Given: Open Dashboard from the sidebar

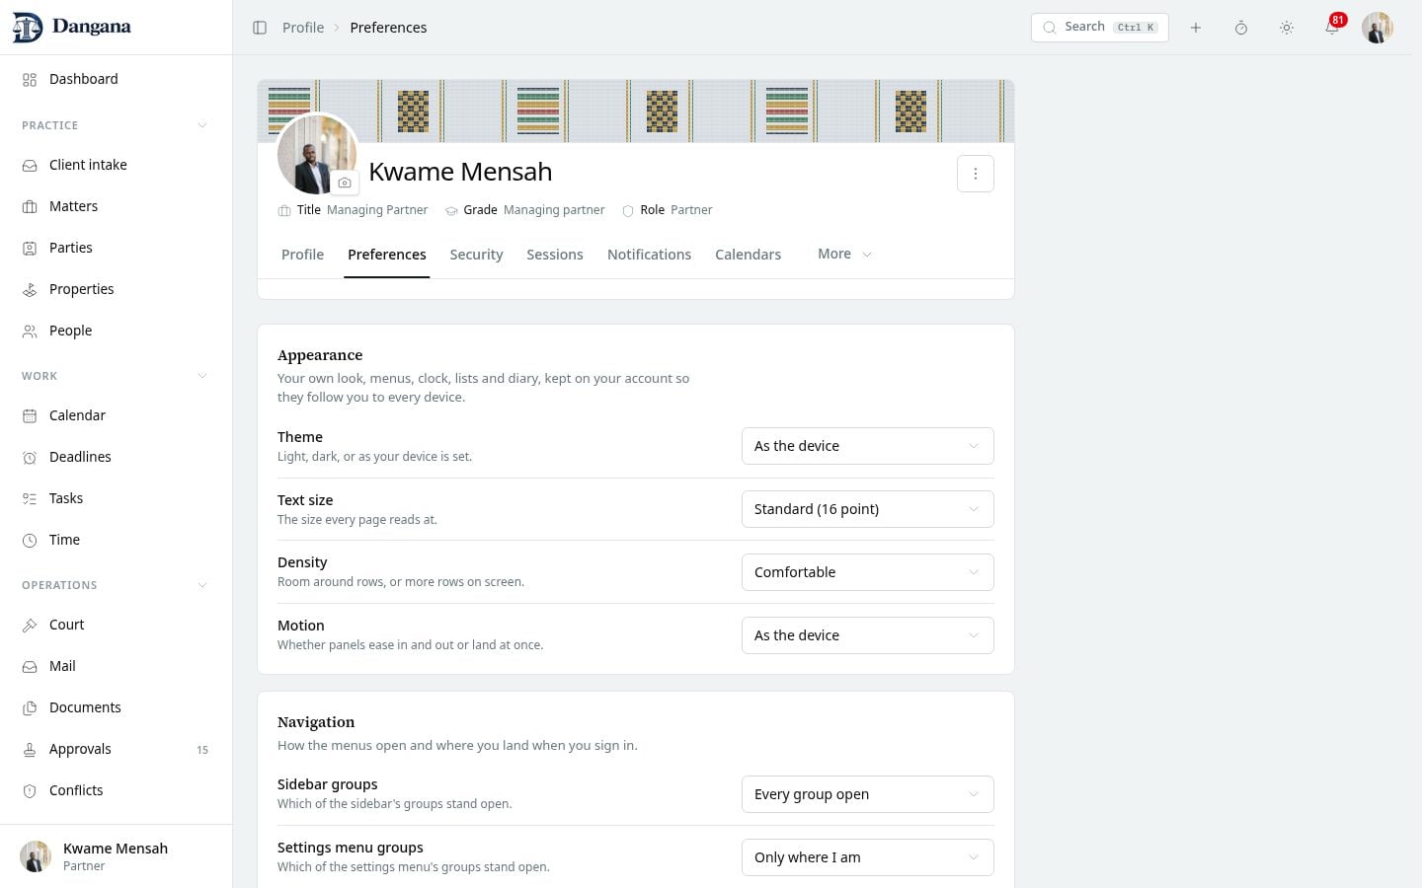Looking at the screenshot, I should pos(117,79).
